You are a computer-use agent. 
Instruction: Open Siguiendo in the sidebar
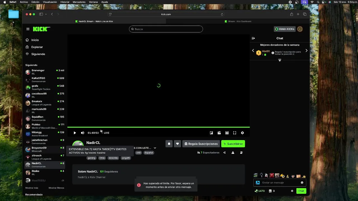click(35, 54)
